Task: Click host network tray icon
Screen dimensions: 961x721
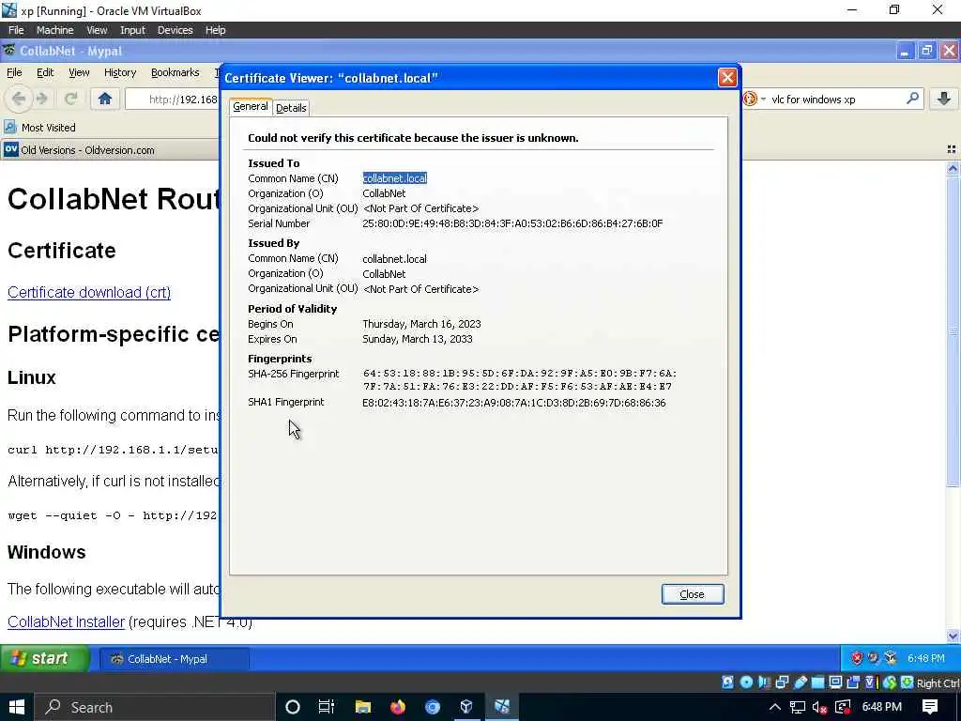Action: click(x=798, y=707)
